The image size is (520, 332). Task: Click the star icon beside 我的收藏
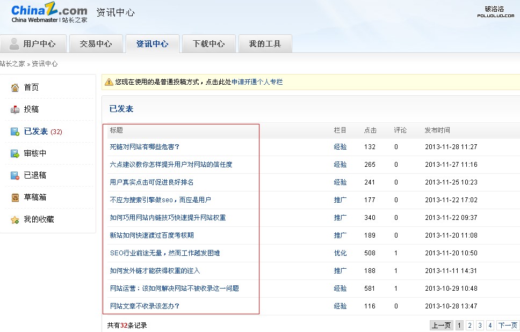point(15,220)
